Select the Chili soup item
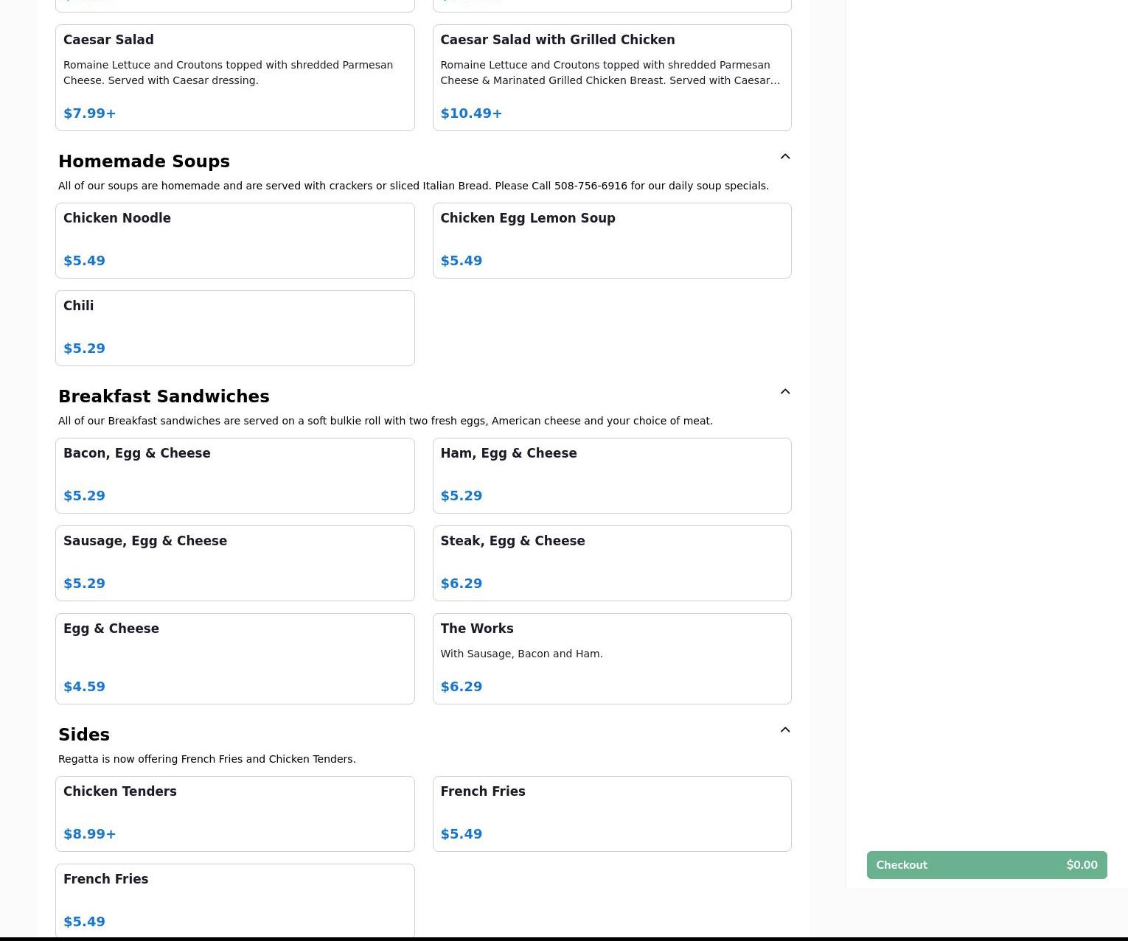This screenshot has height=941, width=1128. click(x=234, y=328)
